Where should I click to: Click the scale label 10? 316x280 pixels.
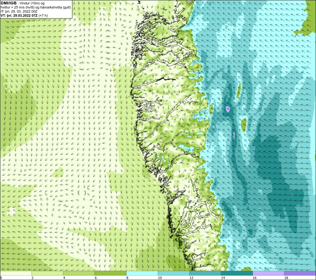coord(160,278)
